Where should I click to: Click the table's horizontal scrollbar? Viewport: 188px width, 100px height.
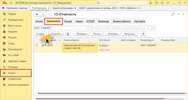(111, 94)
